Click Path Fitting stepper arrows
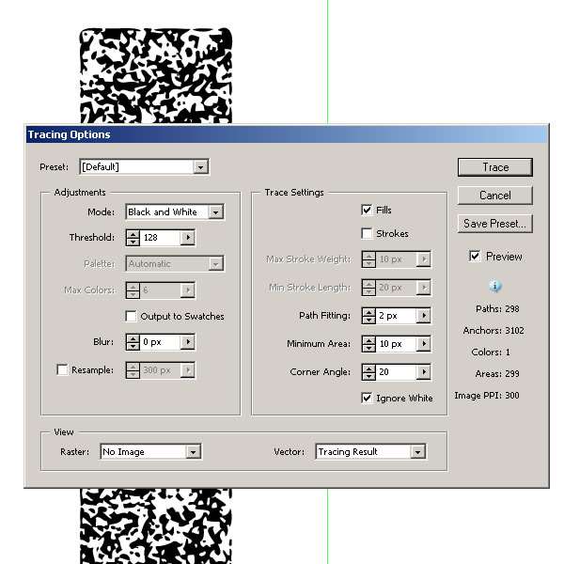The height and width of the screenshot is (564, 564). pyautogui.click(x=368, y=316)
